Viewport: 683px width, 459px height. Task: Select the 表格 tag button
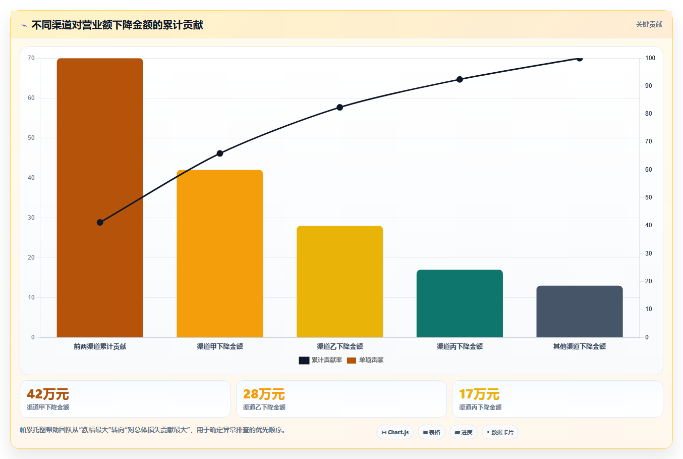coord(431,432)
